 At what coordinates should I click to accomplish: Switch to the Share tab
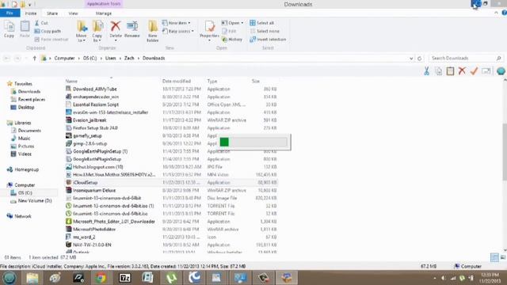52,13
